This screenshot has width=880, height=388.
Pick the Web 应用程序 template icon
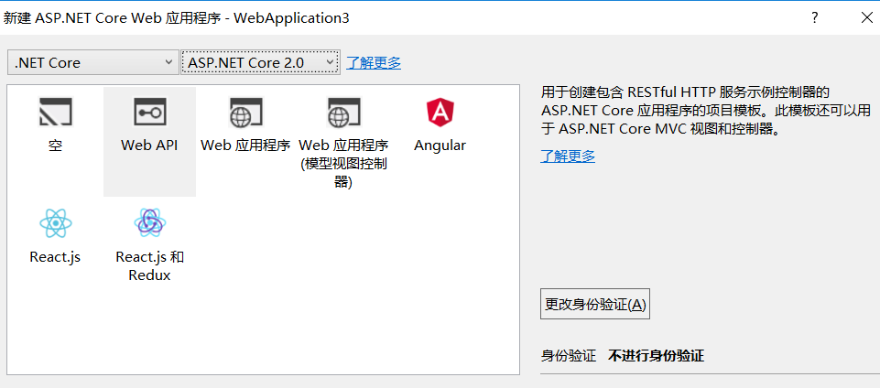245,112
